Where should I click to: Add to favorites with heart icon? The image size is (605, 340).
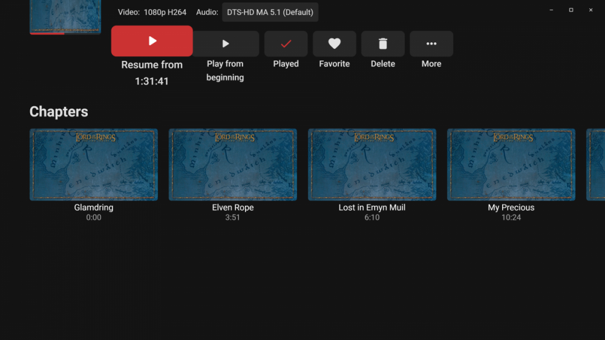point(335,44)
